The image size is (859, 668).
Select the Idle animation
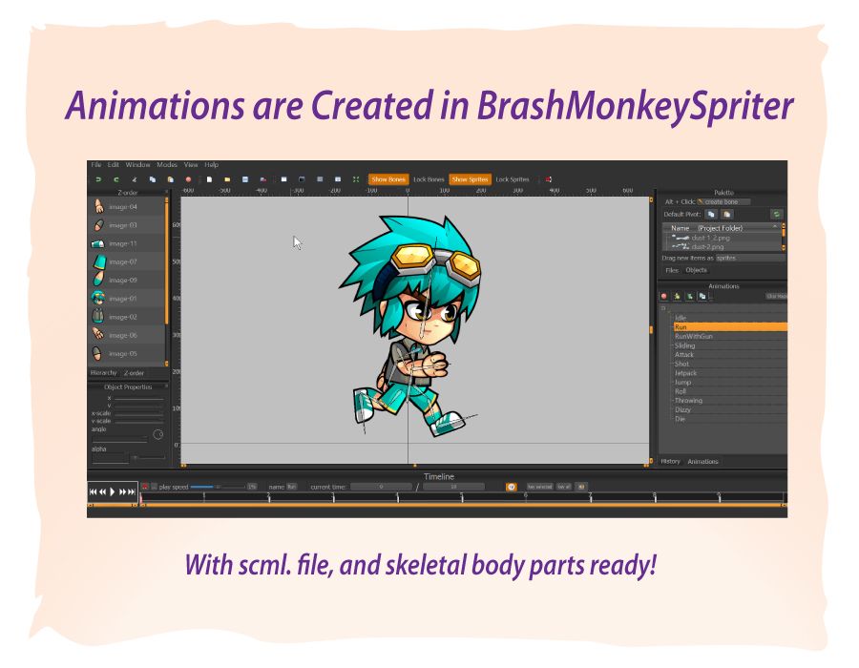[x=730, y=318]
